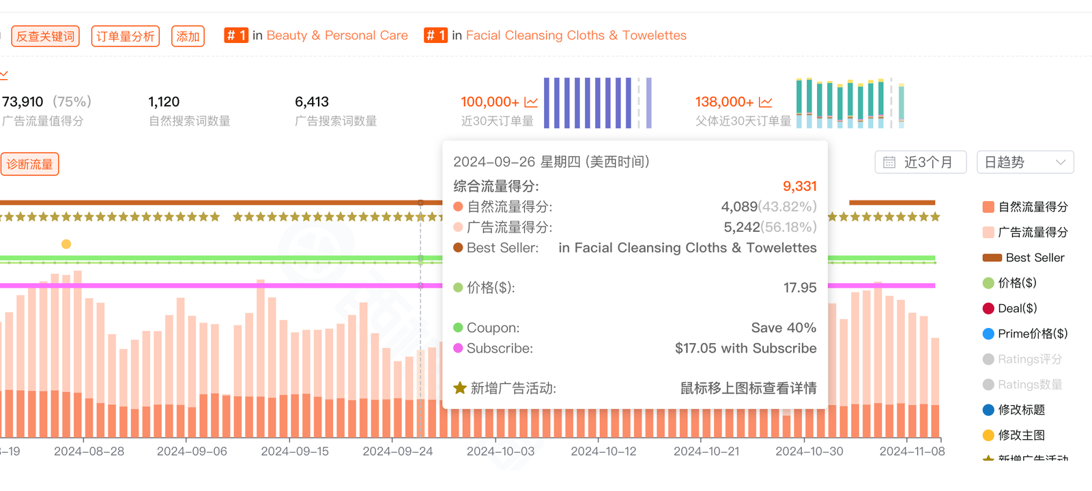Click 2024-11-08 on the date axis

[x=912, y=451]
